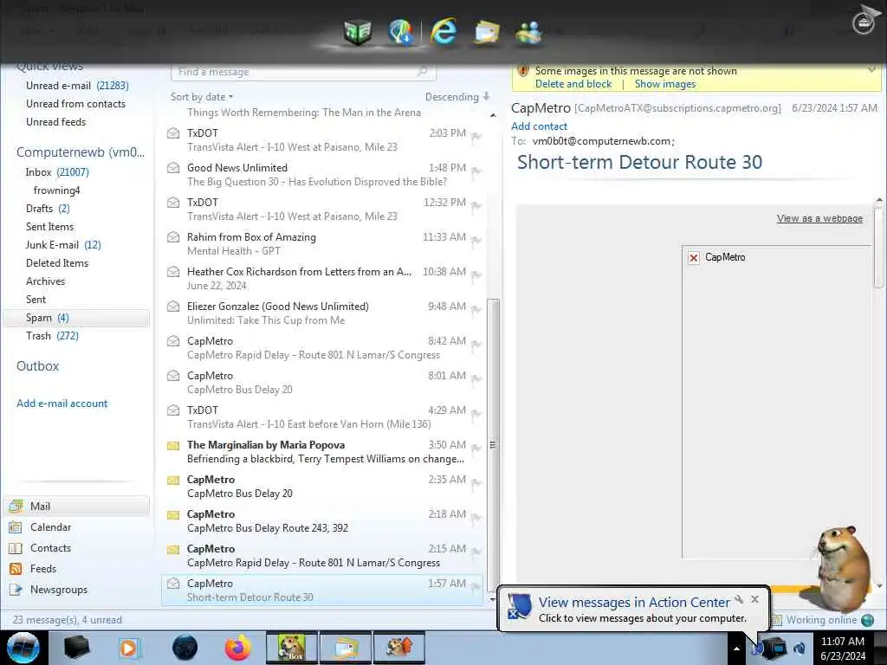Toggle flag on CapMetro 8:42 AM message
This screenshot has width=887, height=665.
[476, 345]
